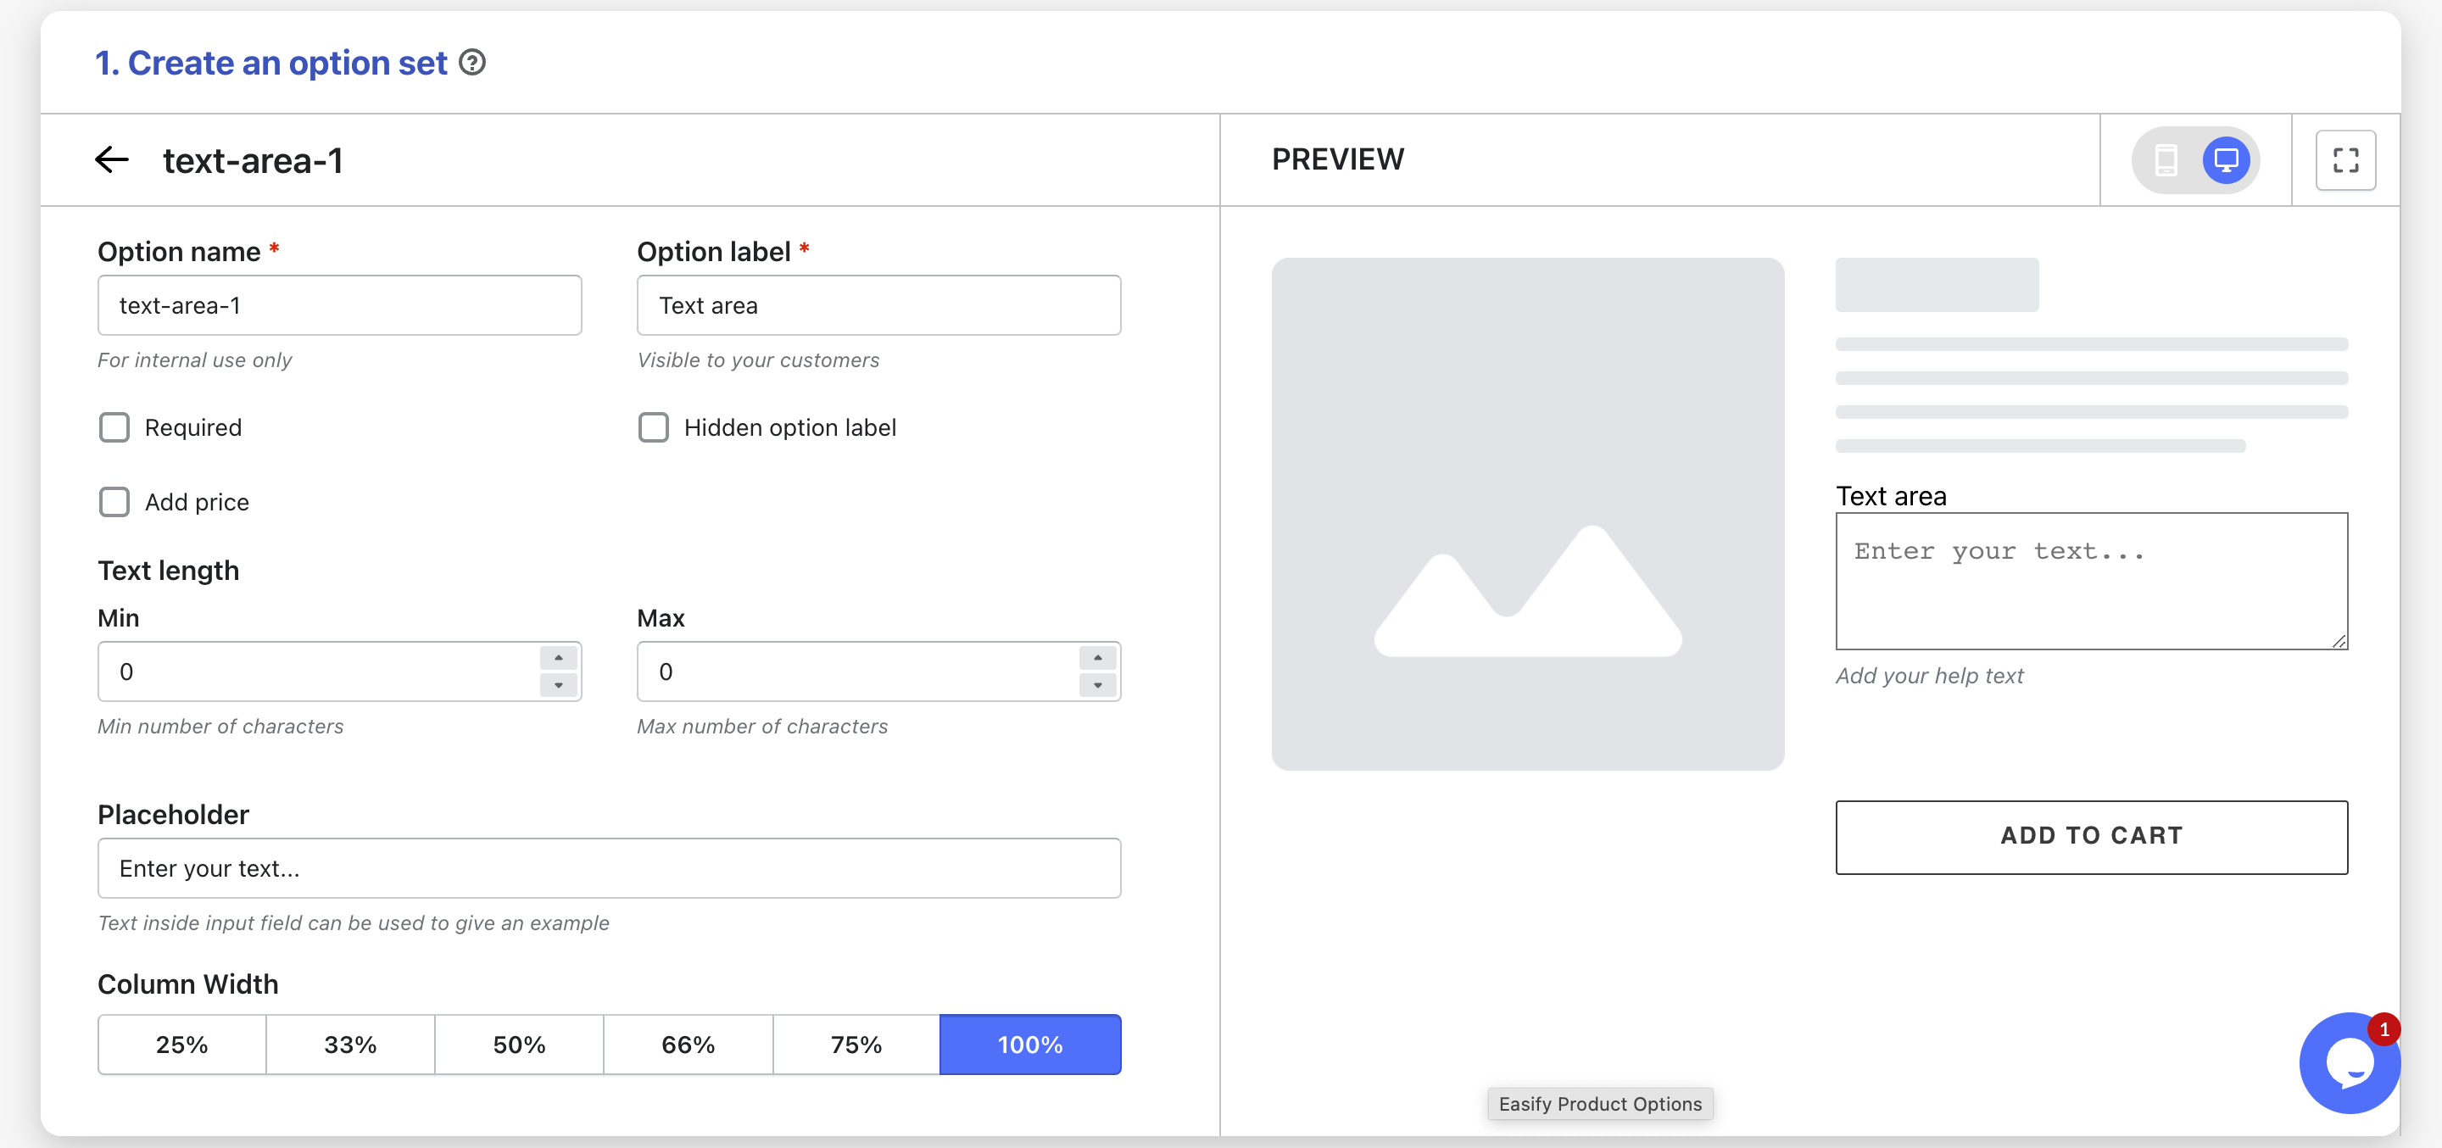Click the back arrow beside text-area-1
The width and height of the screenshot is (2442, 1148).
pos(112,159)
